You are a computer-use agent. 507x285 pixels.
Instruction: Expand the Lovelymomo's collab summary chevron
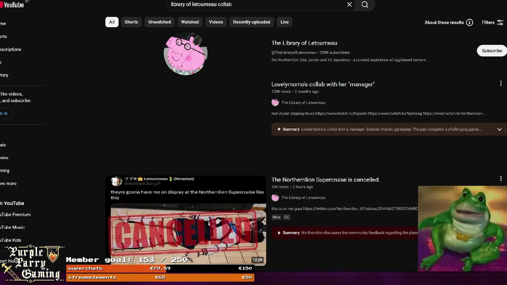click(x=499, y=129)
